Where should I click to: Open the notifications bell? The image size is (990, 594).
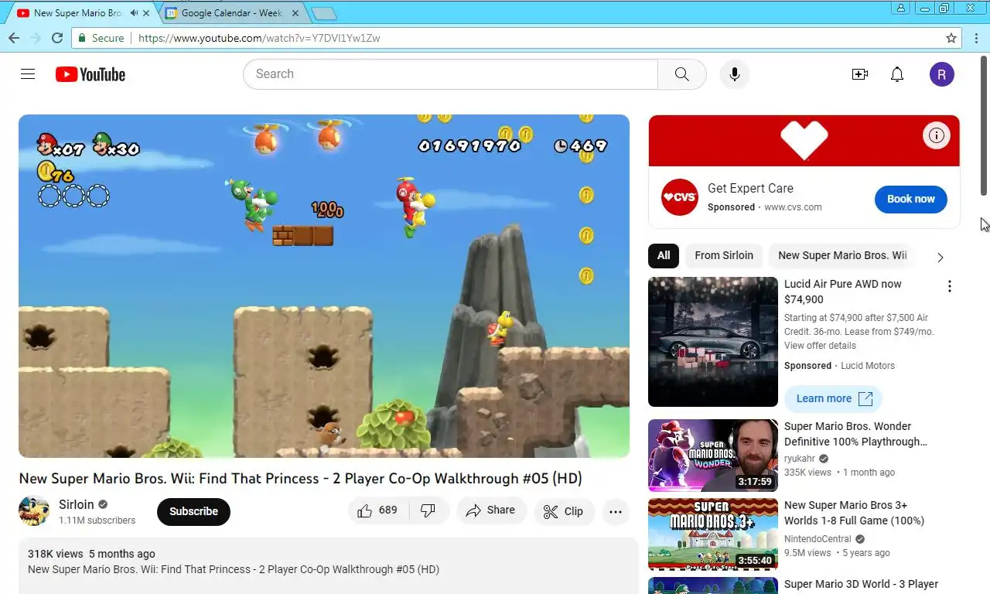897,74
